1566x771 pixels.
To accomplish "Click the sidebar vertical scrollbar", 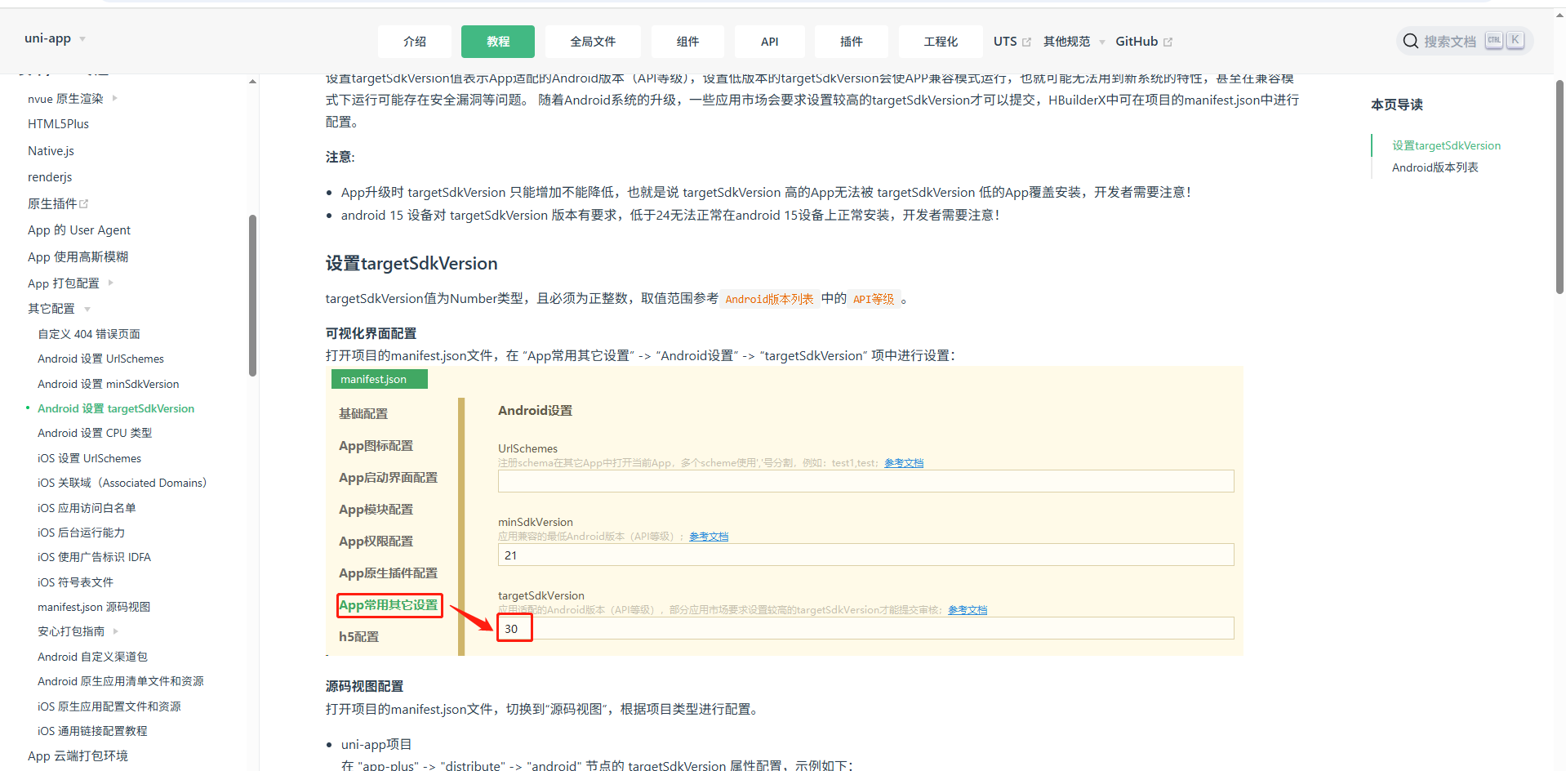I will (x=253, y=294).
